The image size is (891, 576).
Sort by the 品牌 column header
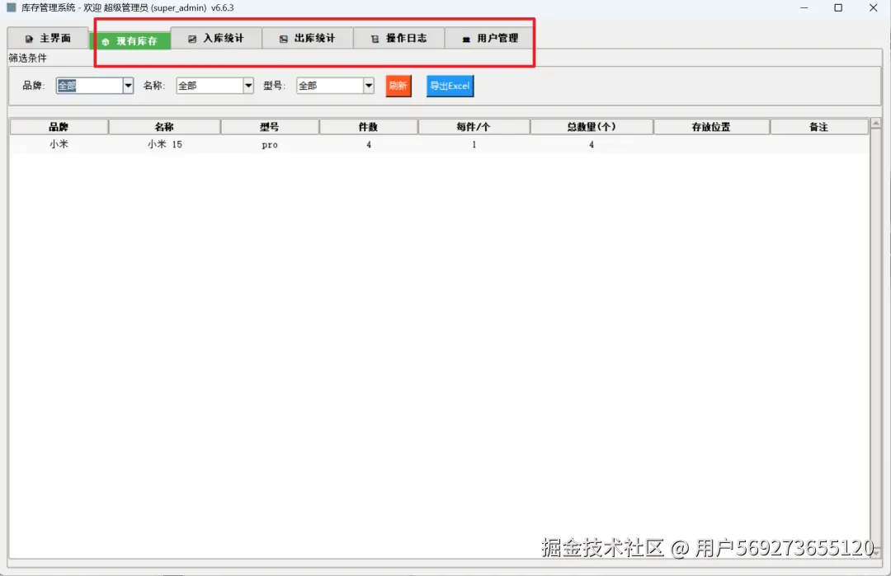tap(59, 127)
